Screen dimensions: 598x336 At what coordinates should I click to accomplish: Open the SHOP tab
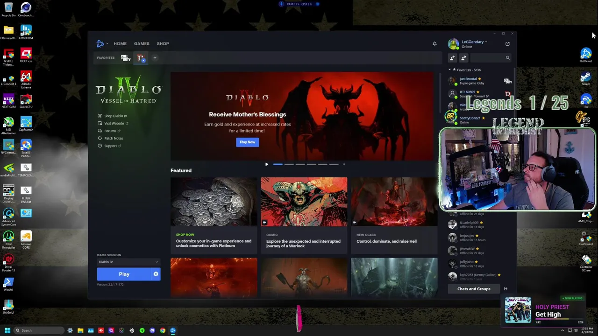tap(163, 43)
